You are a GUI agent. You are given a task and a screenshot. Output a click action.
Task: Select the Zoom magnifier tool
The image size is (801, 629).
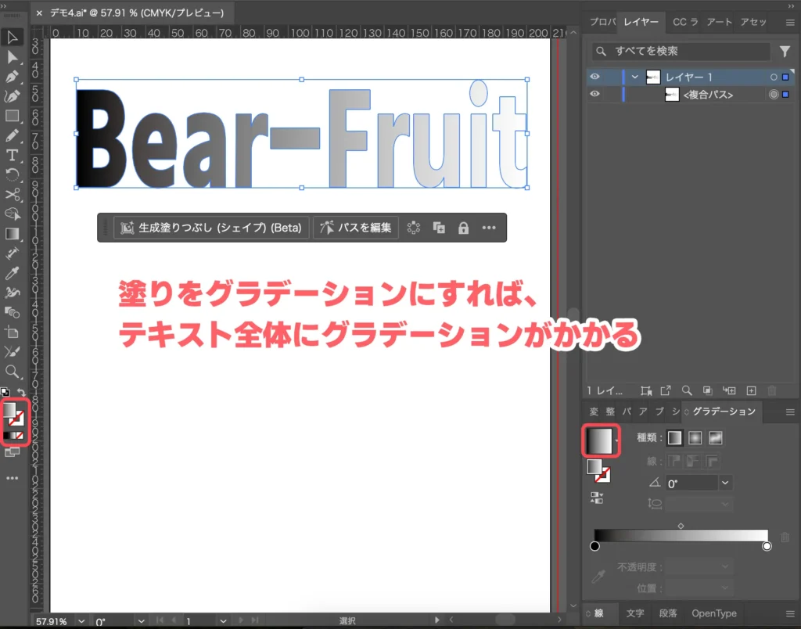pyautogui.click(x=13, y=371)
